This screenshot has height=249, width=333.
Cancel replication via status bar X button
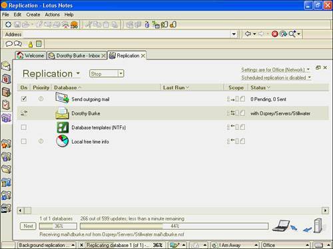(x=81, y=245)
